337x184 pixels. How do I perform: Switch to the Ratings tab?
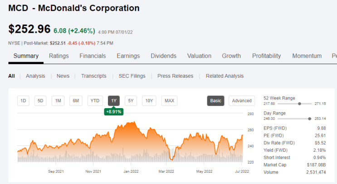tap(59, 56)
